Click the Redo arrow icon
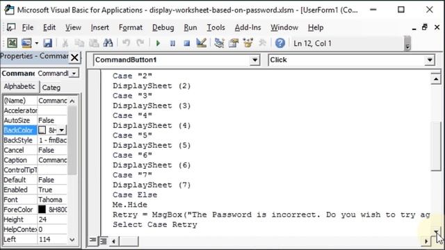This screenshot has height=250, width=445. click(140, 43)
